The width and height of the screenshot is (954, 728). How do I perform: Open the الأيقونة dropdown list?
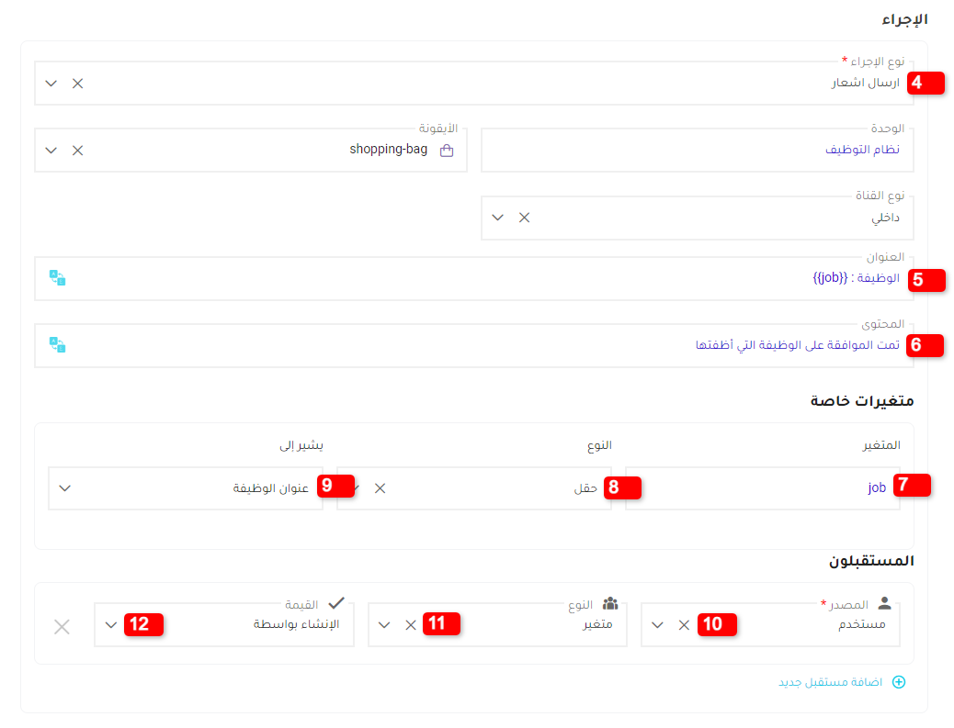tap(51, 149)
